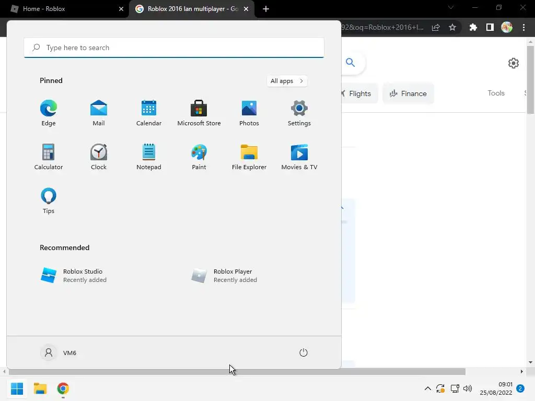Open the Edge browser from pinned apps
The height and width of the screenshot is (401, 535).
click(x=49, y=113)
